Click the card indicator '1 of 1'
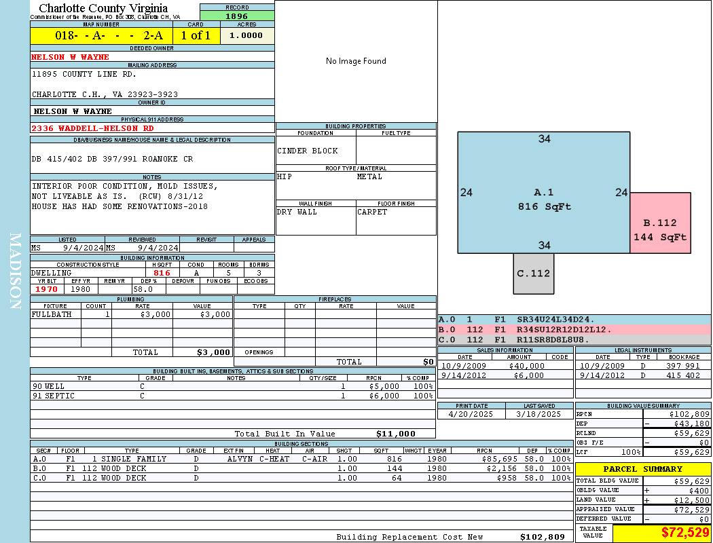 [196, 36]
